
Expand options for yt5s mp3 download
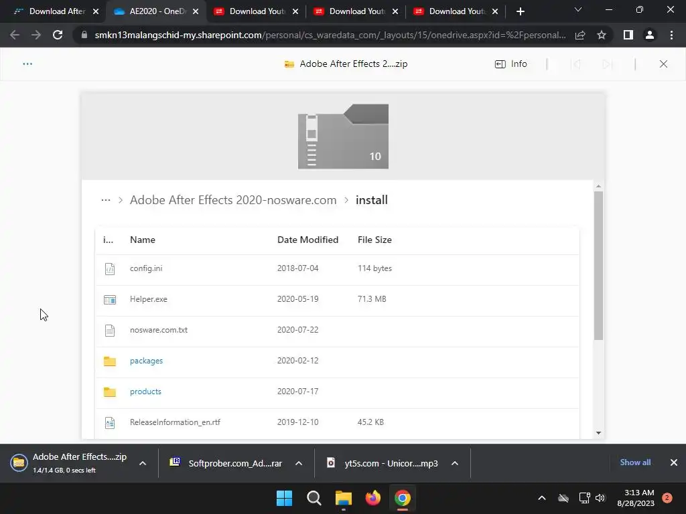[455, 463]
